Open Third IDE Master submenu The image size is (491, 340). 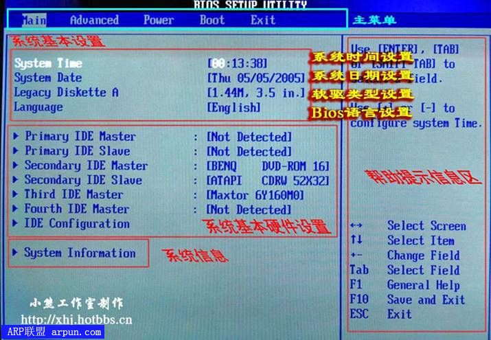click(74, 194)
